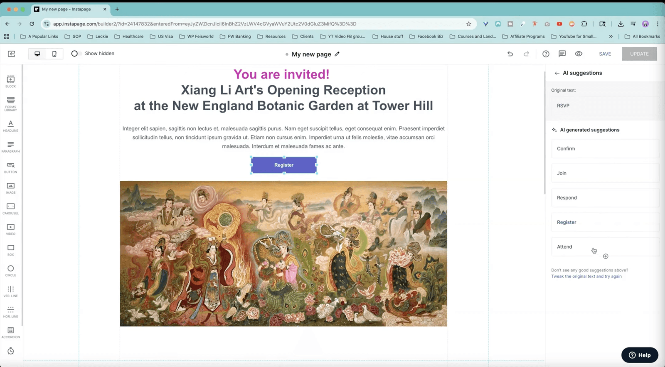This screenshot has height=367, width=665.
Task: Edit the page name with pencil icon
Action: pos(337,54)
